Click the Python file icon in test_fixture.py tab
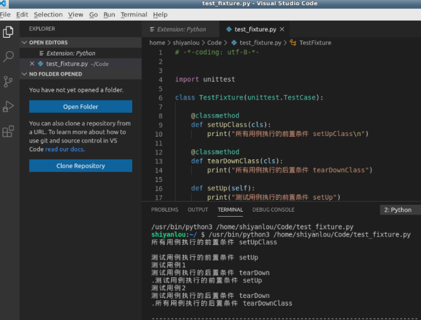 tap(229, 29)
